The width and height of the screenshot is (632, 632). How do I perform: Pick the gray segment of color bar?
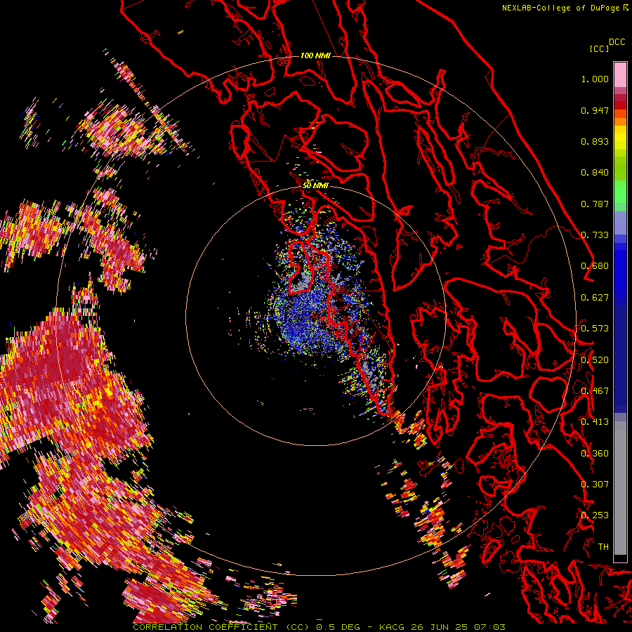coord(620,488)
